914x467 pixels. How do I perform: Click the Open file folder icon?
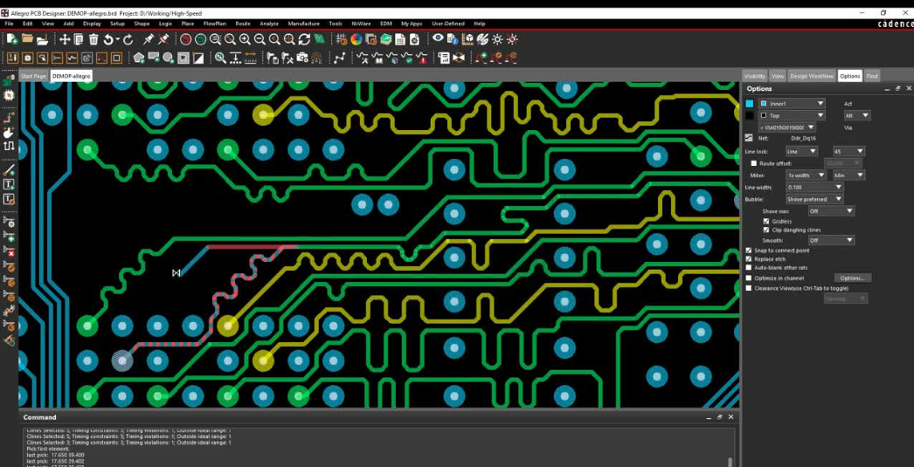click(x=28, y=39)
